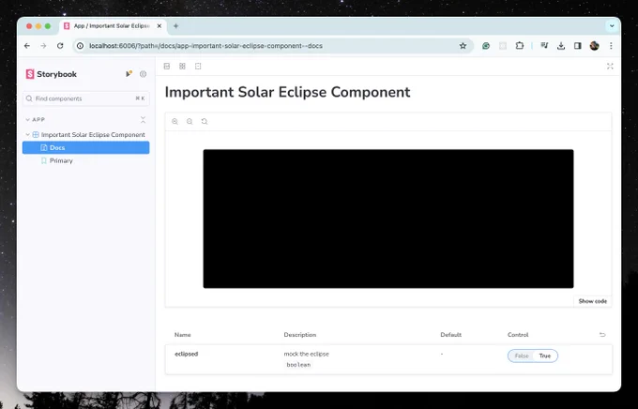This screenshot has height=409, width=638.
Task: Click the green circular extension icon
Action: [x=485, y=46]
